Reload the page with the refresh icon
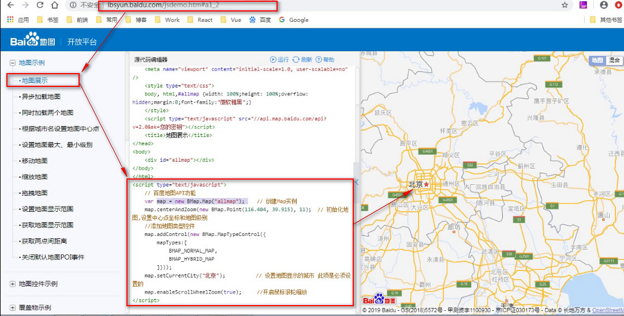The image size is (624, 316). [x=40, y=5]
